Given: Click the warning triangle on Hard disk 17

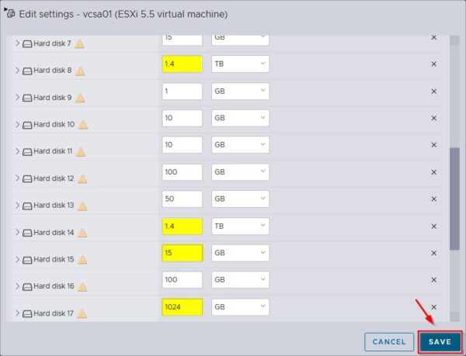Looking at the screenshot, I should coord(82,313).
